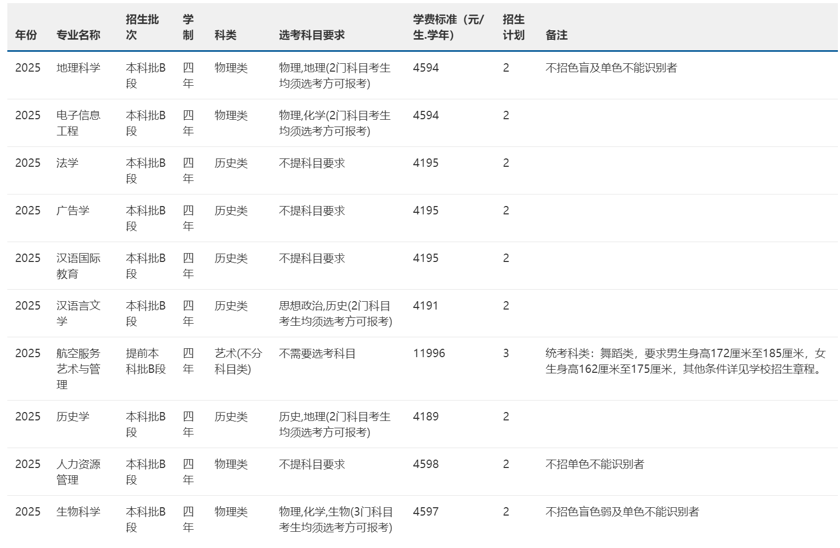Click the 11996 tuition value

tap(429, 353)
